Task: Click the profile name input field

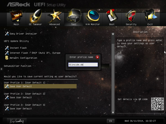Action: tap(83, 65)
